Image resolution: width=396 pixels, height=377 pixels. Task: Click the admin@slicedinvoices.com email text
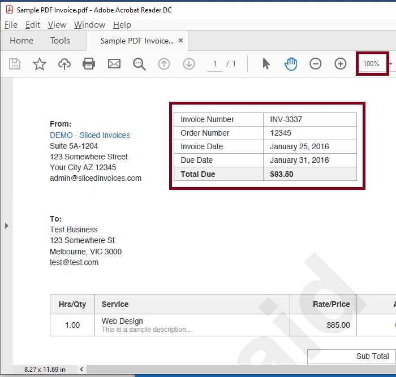[x=96, y=178]
